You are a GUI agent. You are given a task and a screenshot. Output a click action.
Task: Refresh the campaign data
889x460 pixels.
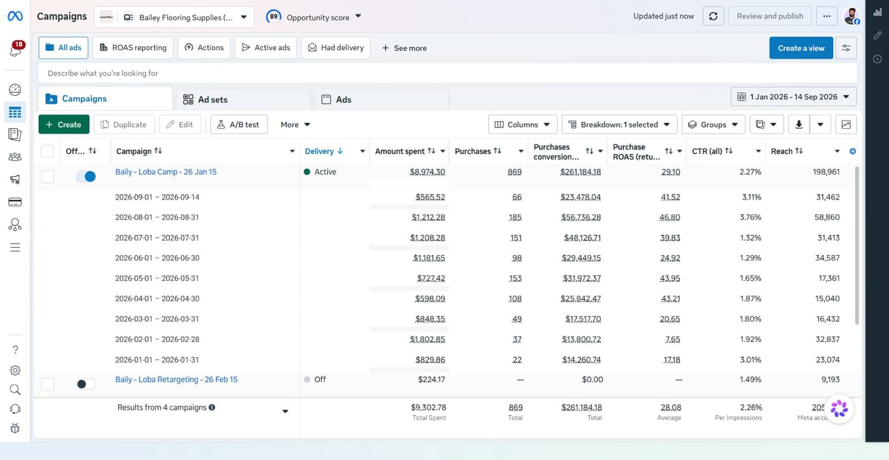[x=713, y=16]
